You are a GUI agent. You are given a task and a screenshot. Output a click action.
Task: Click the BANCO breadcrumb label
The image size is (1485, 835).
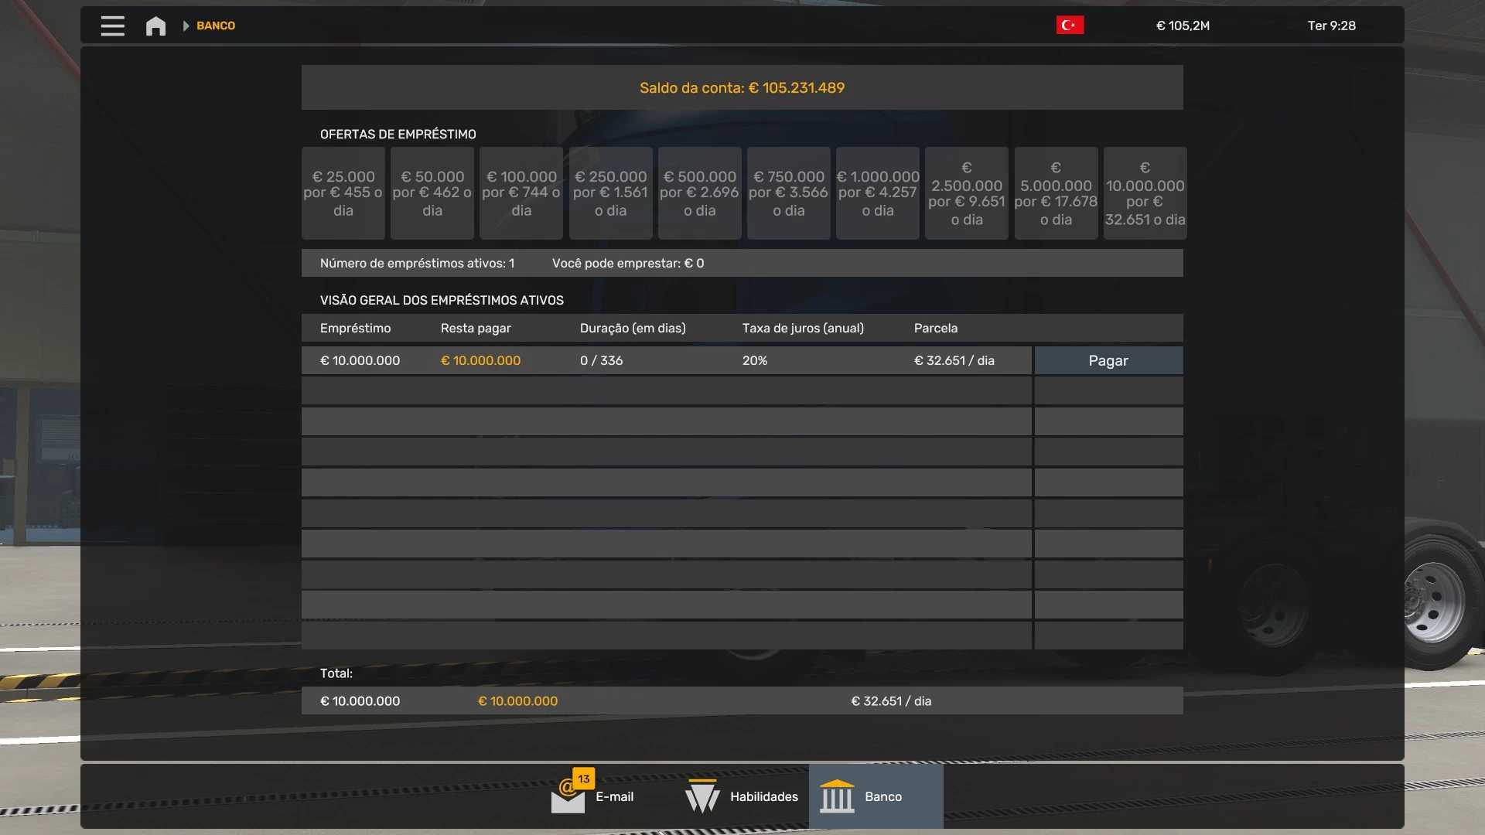point(216,26)
